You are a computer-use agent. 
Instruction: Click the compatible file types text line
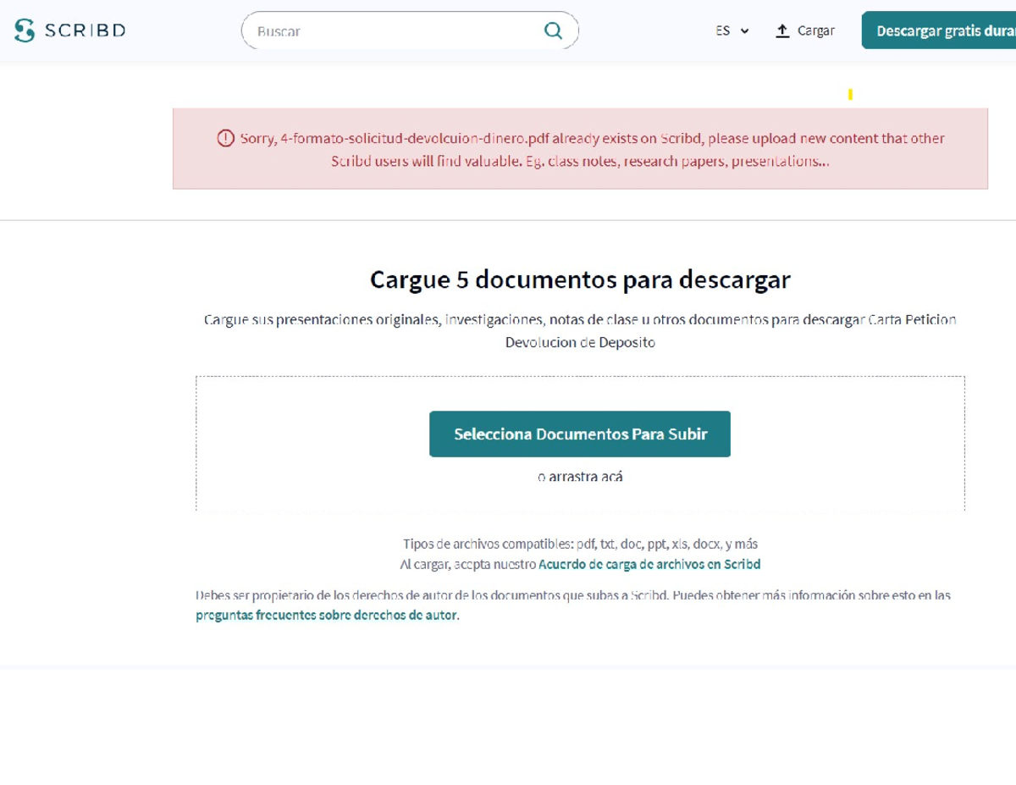[x=580, y=544]
